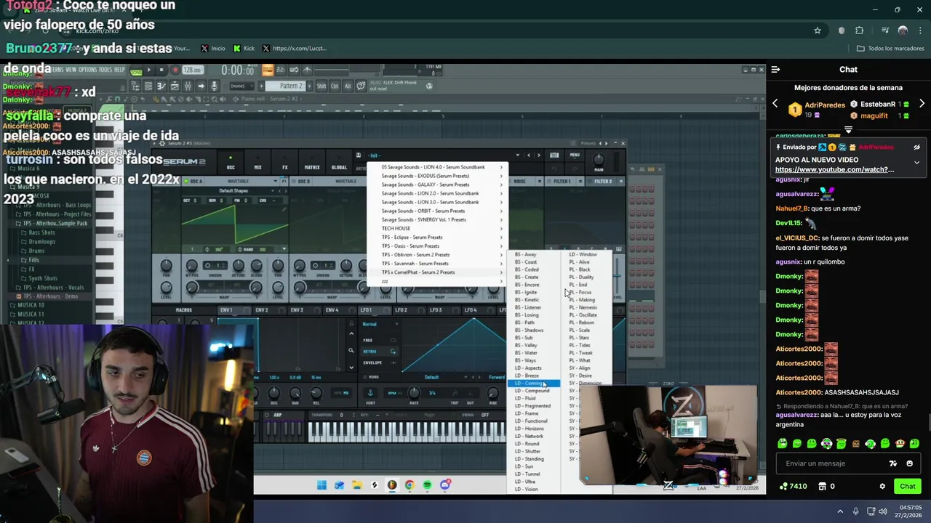
Task: Click the FL Studio record button
Action: click(x=175, y=70)
